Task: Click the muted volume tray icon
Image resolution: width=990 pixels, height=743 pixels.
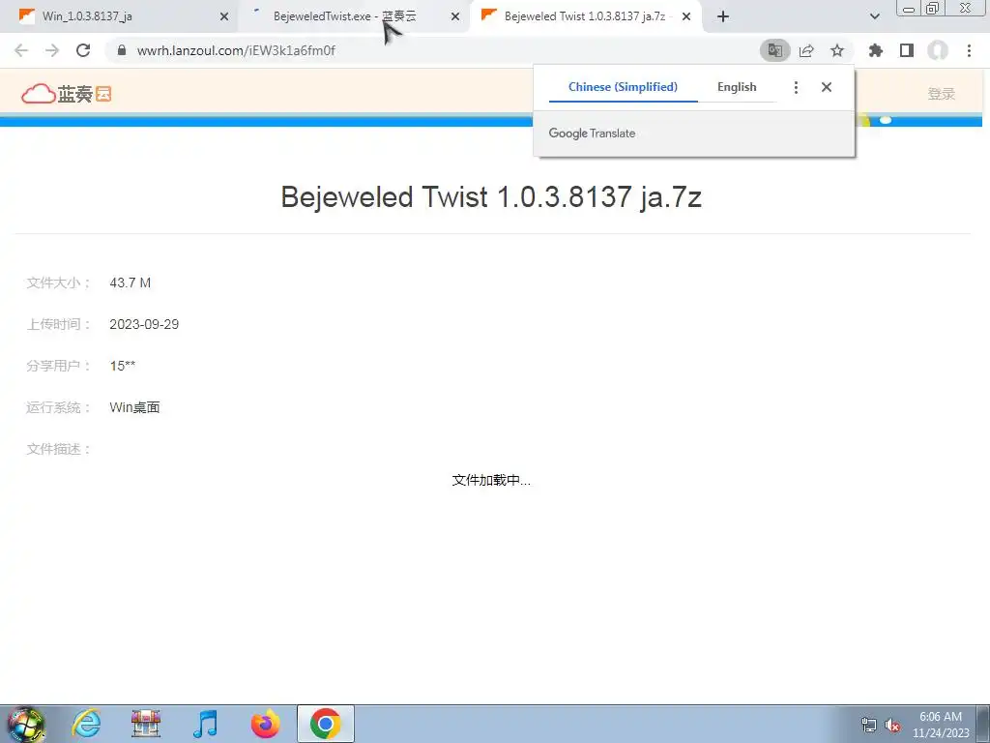Action: pyautogui.click(x=892, y=726)
